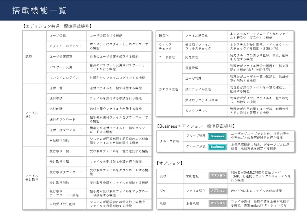The image size is (307, 213).
Task: Select the 【Businessエディション 標準搭載機能】 heading
Action: pos(195,126)
